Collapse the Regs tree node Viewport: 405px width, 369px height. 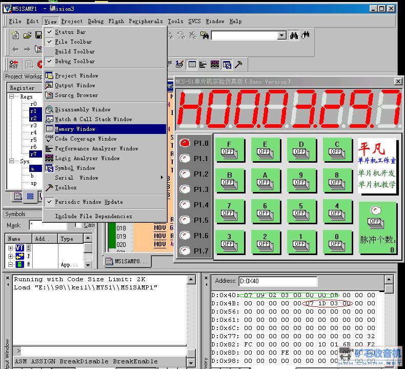point(12,96)
